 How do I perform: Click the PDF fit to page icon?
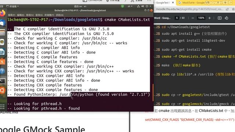pos(220,18)
